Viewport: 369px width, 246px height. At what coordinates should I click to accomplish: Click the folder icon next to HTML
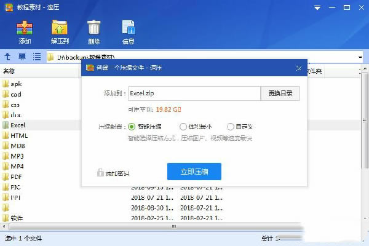click(6, 135)
